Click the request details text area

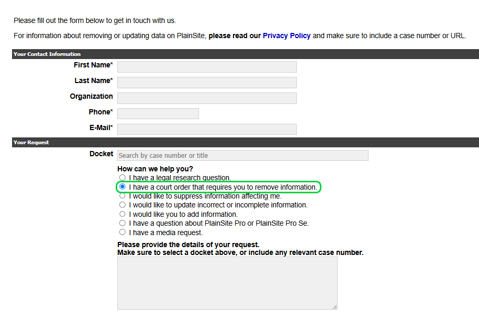(x=227, y=282)
